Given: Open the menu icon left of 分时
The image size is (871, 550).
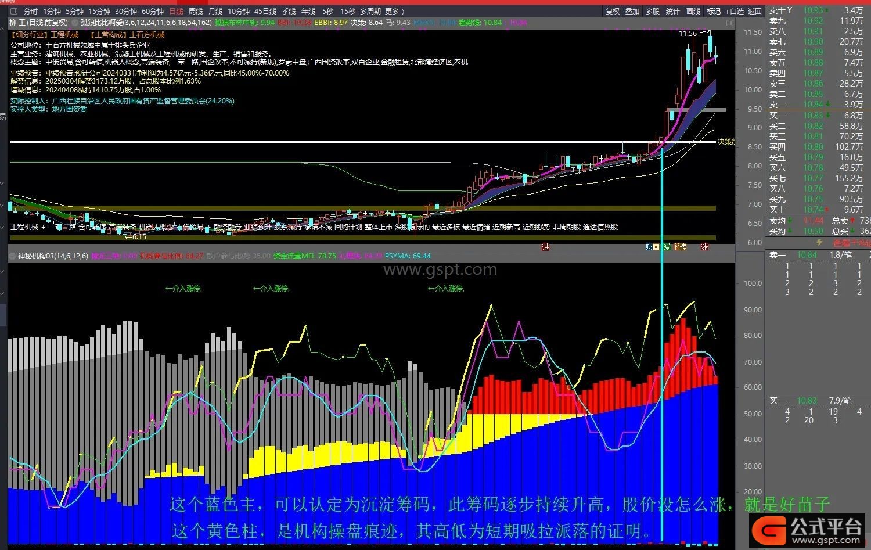Looking at the screenshot, I should pos(13,11).
